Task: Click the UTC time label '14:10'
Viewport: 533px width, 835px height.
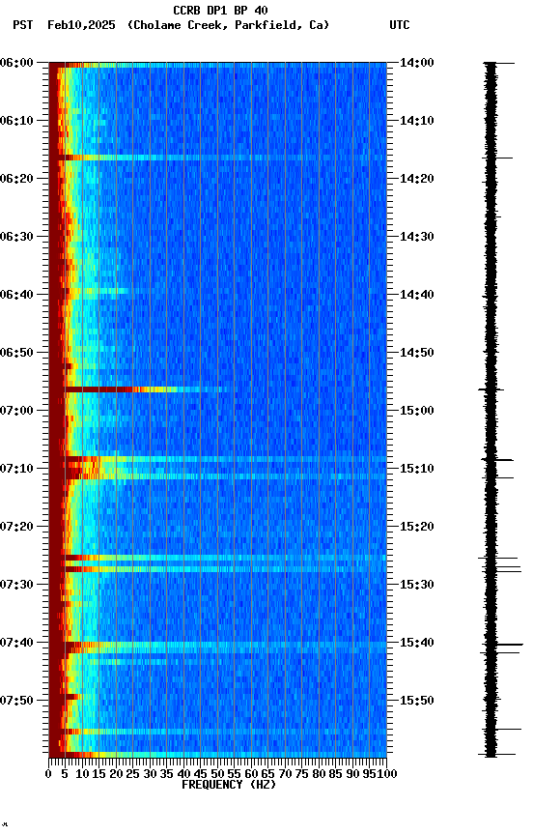Action: [417, 121]
